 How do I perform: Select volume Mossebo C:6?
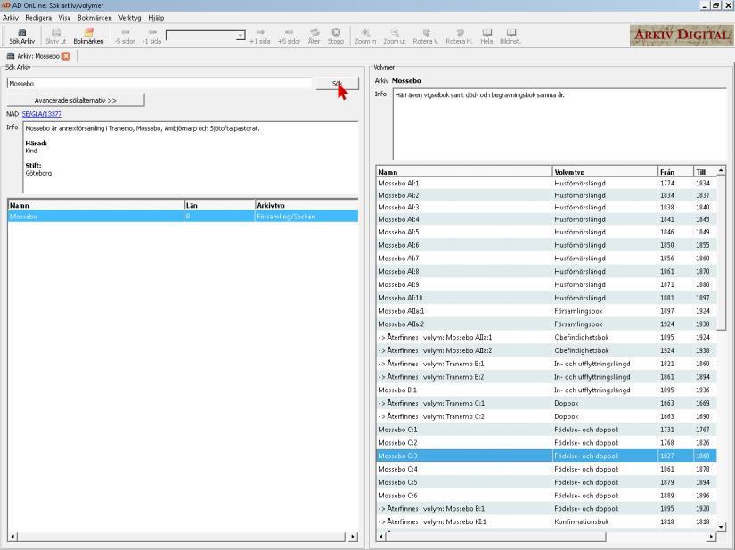coord(546,495)
